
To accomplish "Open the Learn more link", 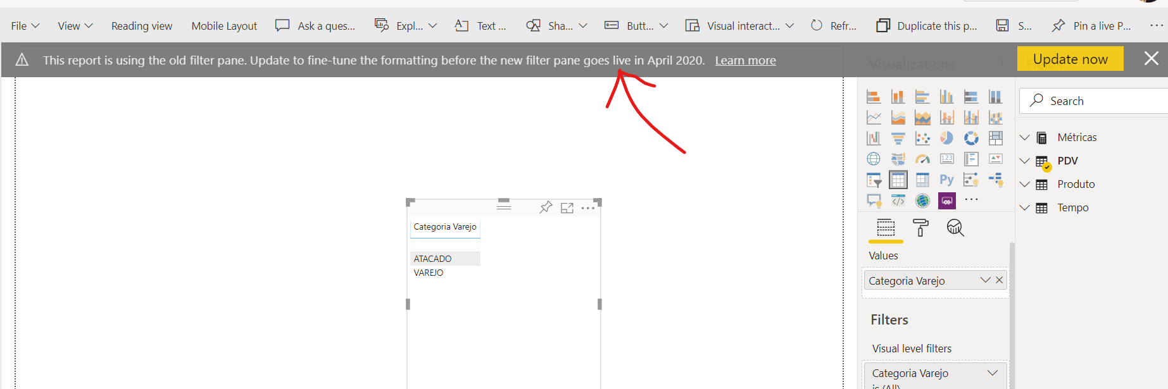I will point(746,61).
